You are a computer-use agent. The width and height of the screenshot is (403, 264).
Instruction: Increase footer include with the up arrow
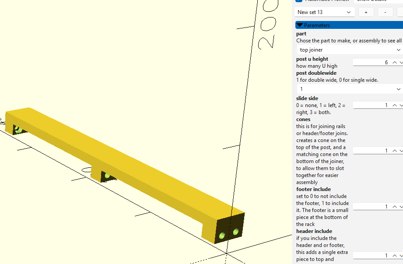[395, 207]
